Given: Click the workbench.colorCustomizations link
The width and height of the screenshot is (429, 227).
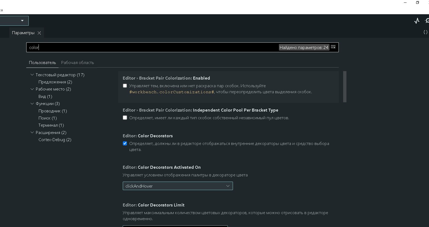Looking at the screenshot, I should 171,92.
